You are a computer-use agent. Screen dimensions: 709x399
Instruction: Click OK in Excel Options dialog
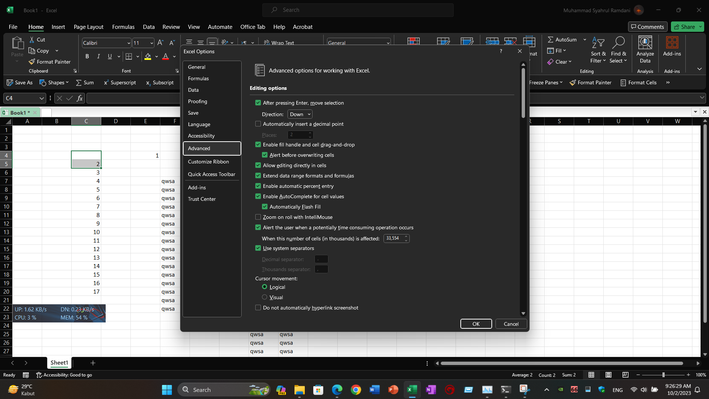point(476,324)
